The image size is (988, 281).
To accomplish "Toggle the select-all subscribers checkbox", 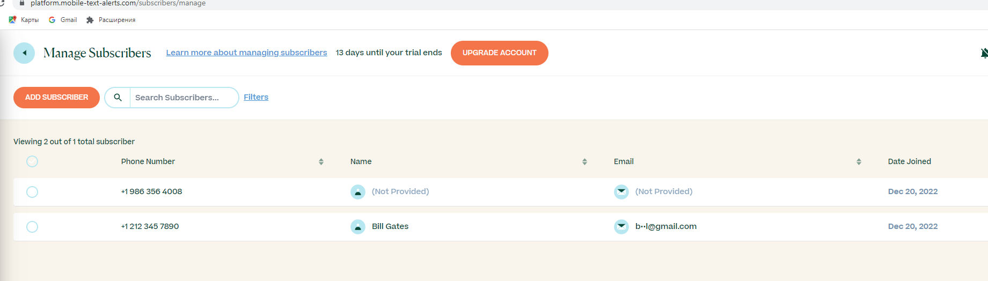I will (x=32, y=161).
